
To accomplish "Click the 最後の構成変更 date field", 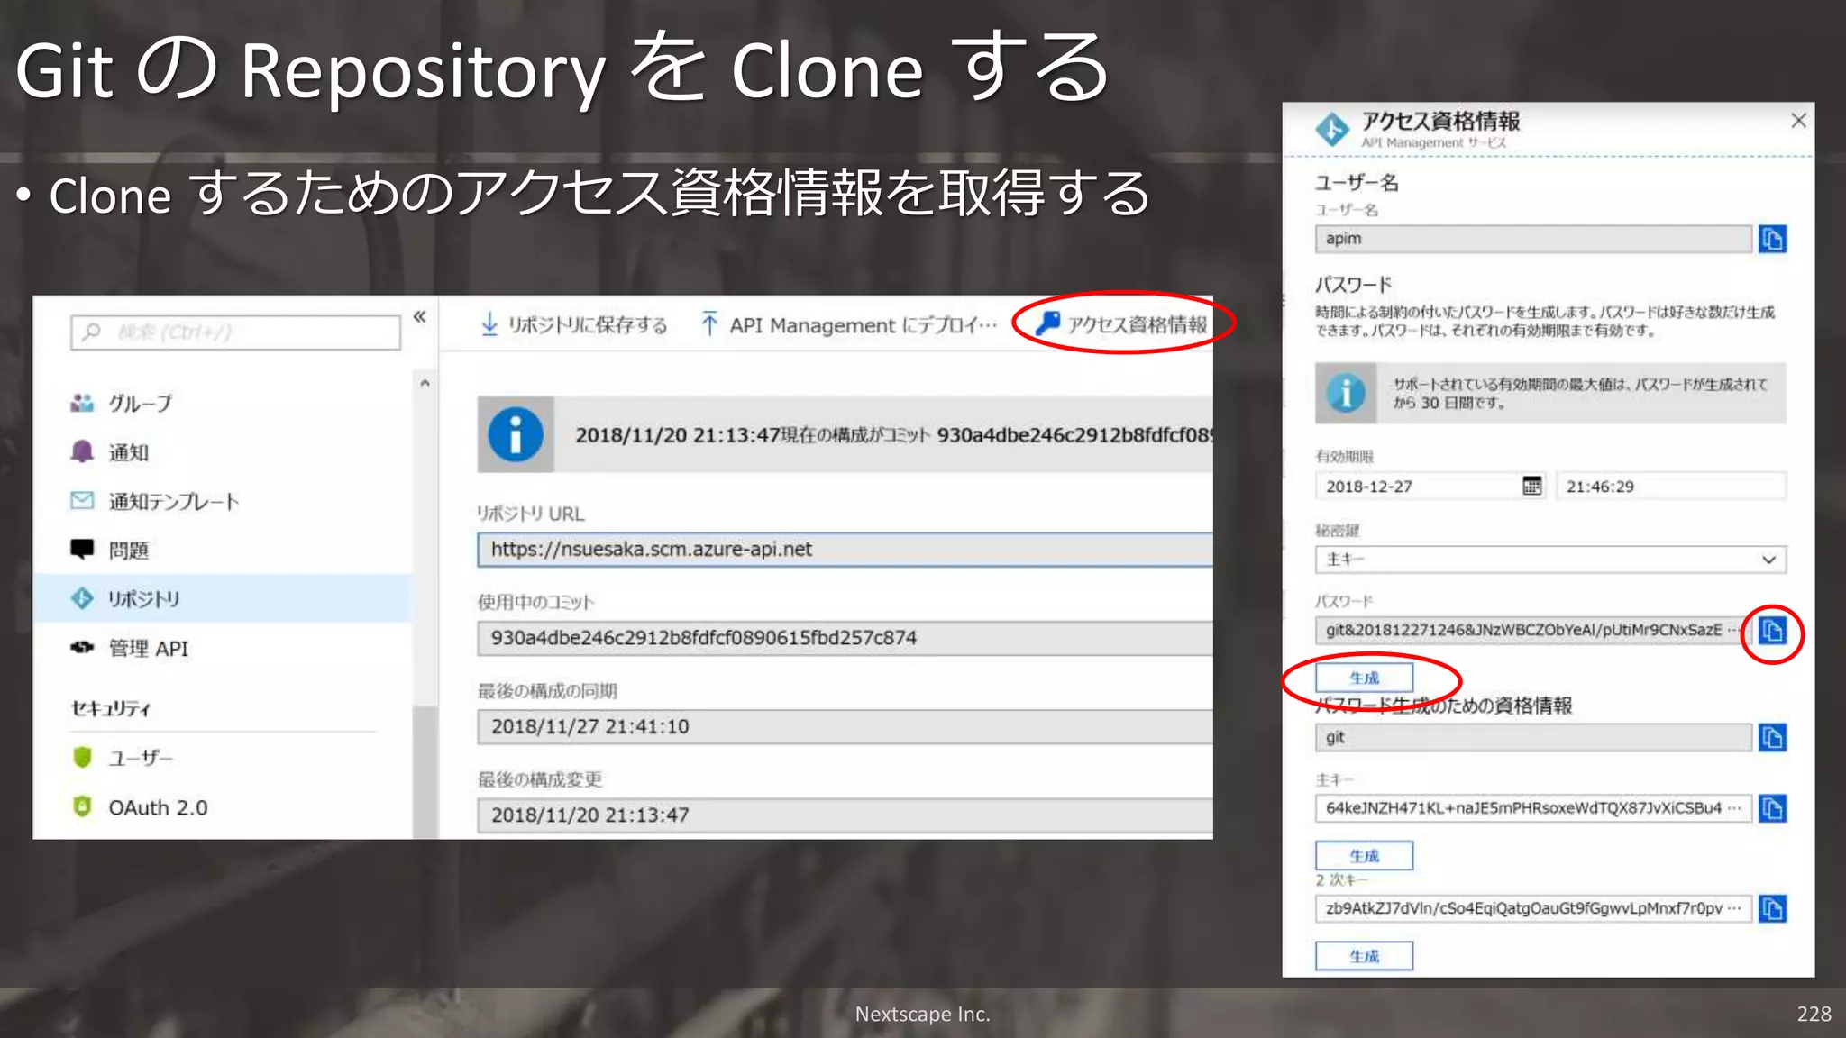I will pyautogui.click(x=845, y=815).
